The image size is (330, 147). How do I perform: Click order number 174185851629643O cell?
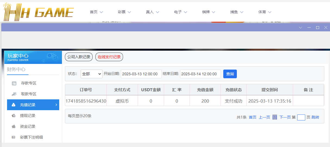coord(86,101)
